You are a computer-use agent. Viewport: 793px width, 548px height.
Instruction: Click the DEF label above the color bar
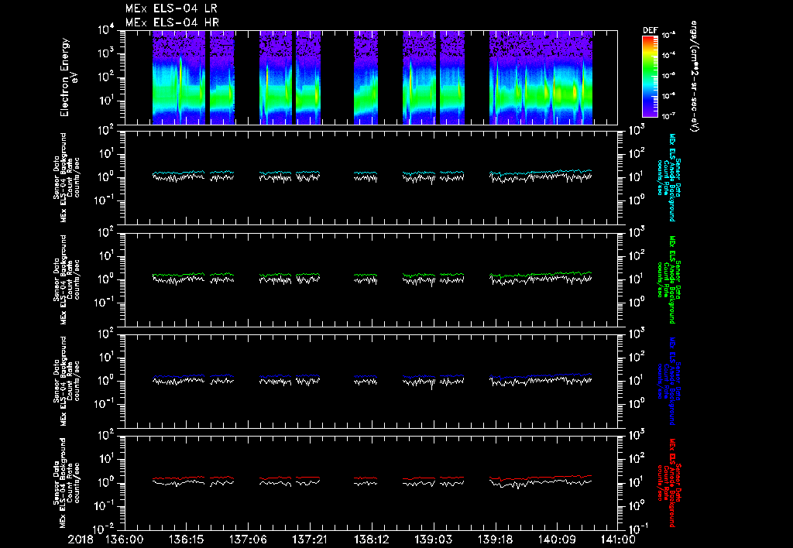tap(650, 30)
